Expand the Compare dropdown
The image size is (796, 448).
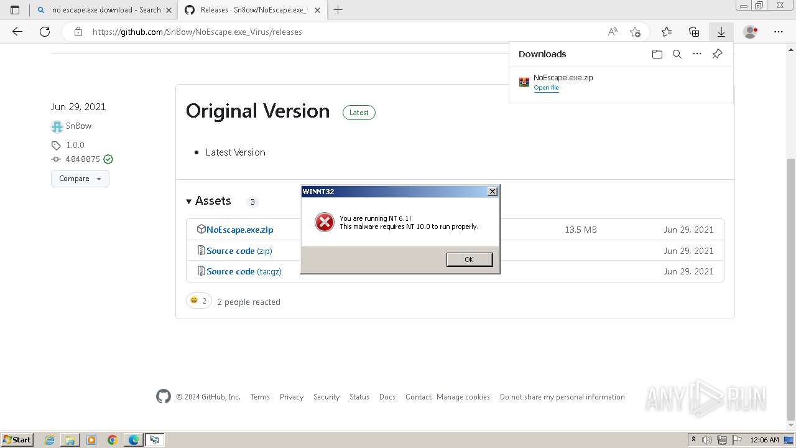click(80, 179)
